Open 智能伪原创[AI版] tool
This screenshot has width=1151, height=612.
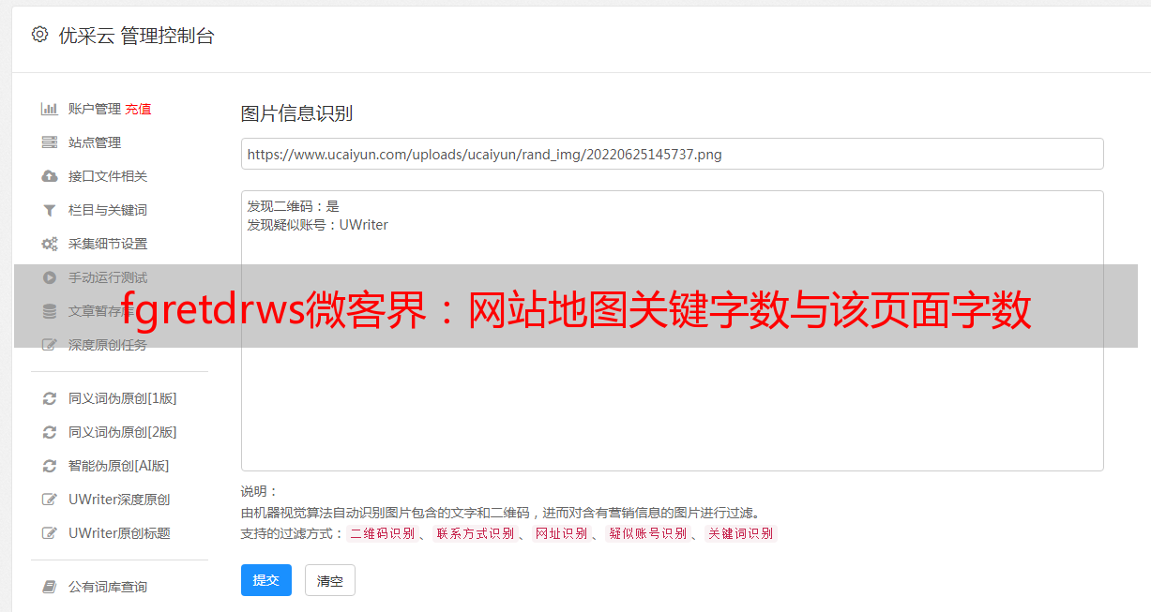119,466
